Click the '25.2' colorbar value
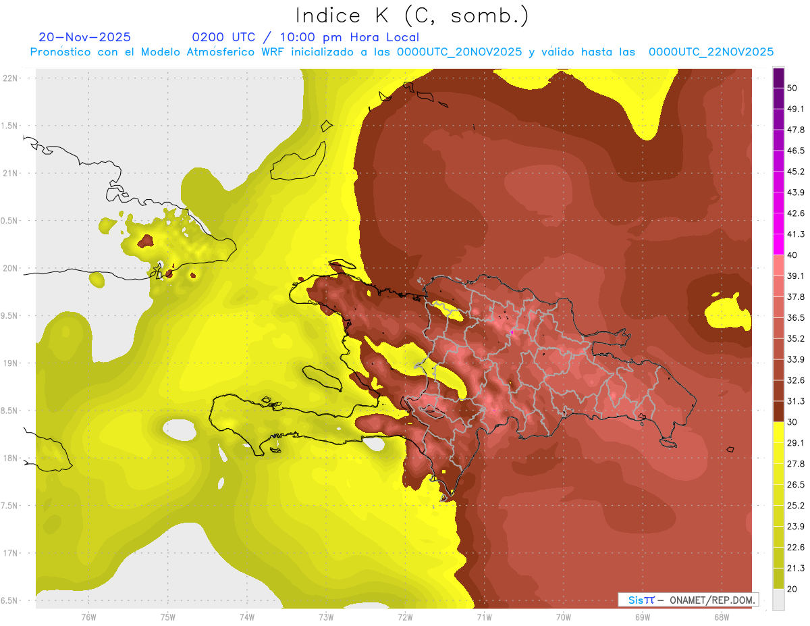 [796, 506]
